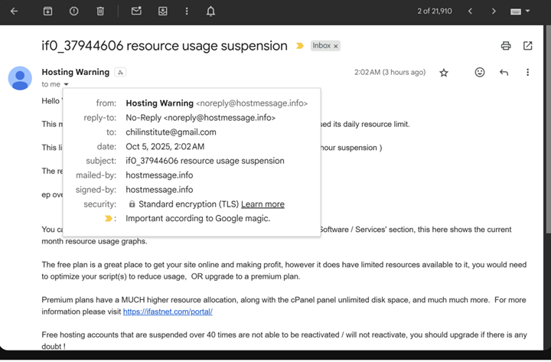The height and width of the screenshot is (362, 551).
Task: Toggle the importance marker beside the subject
Action: point(300,46)
